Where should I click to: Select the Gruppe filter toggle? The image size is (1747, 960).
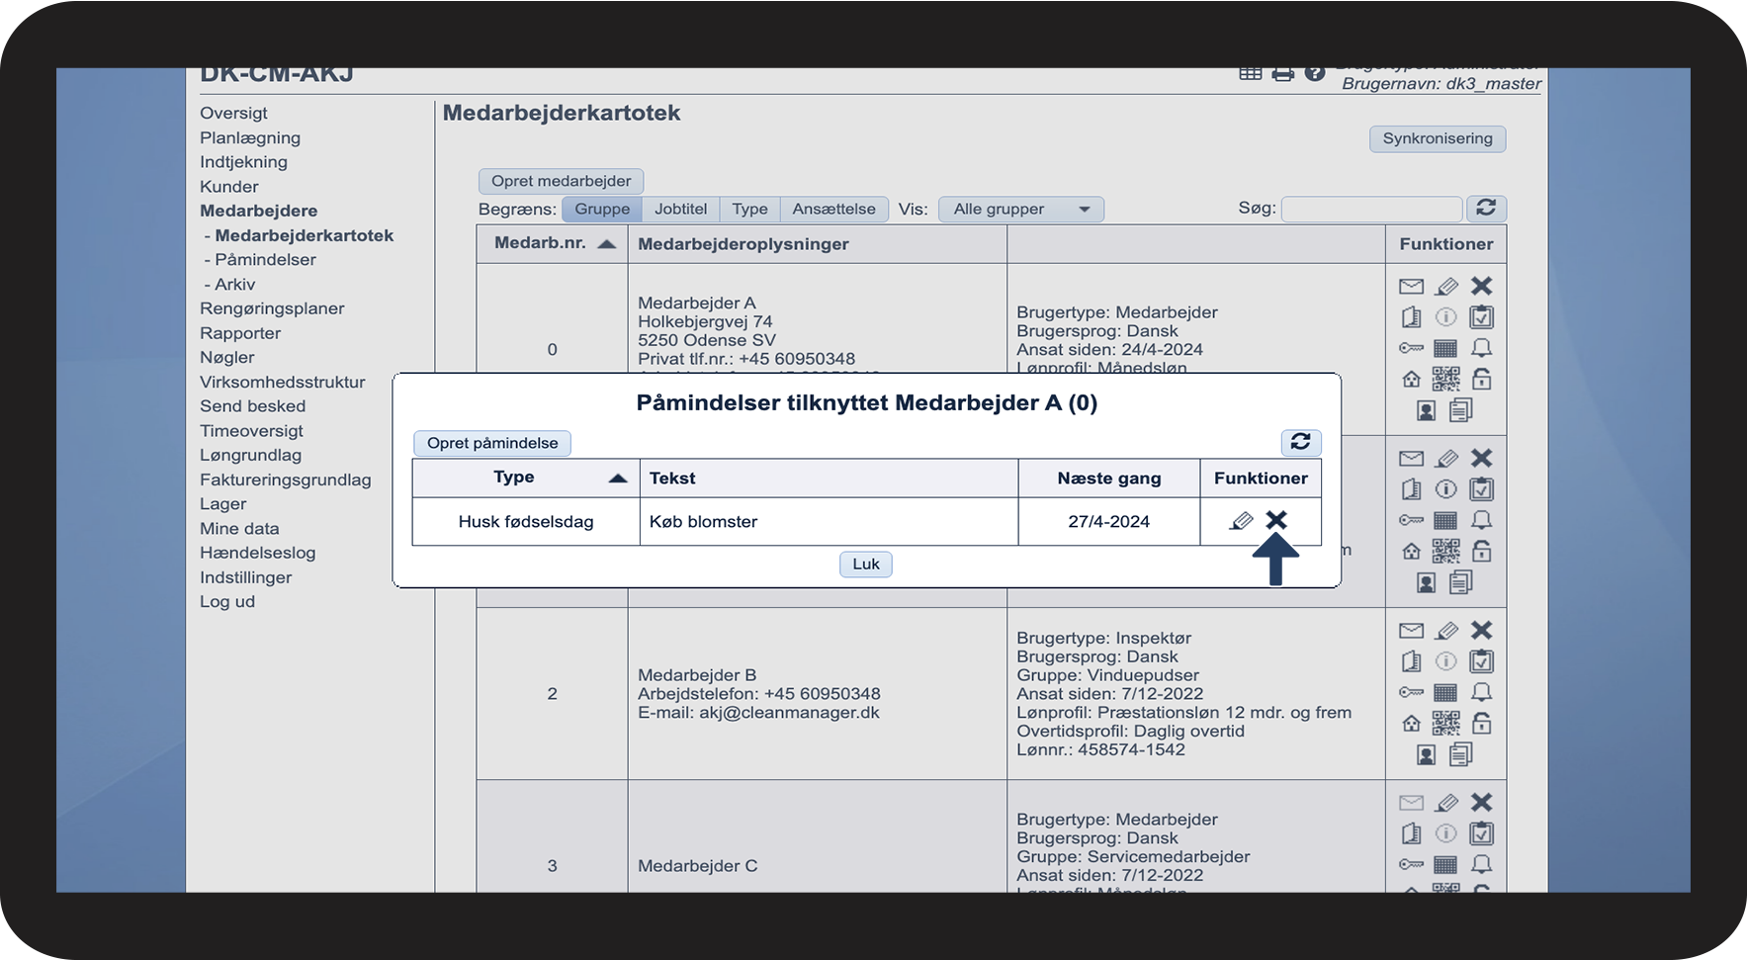[601, 209]
